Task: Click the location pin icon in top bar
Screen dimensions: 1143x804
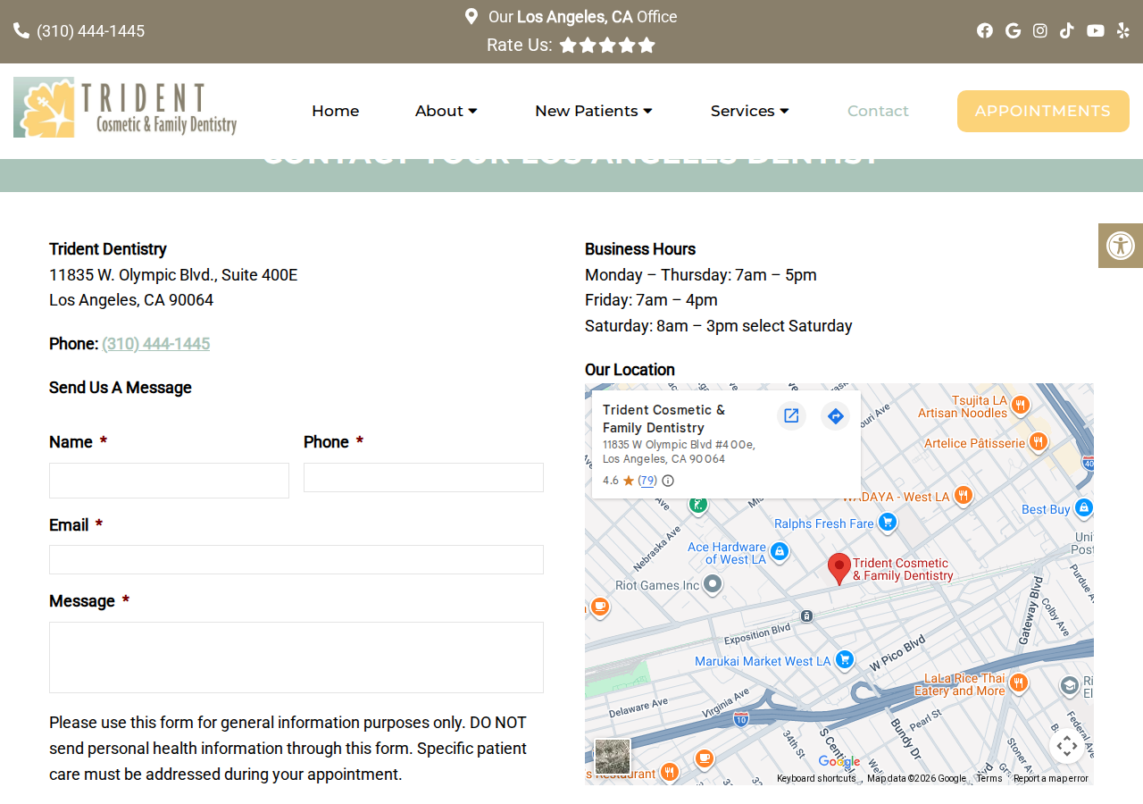Action: coord(471,16)
